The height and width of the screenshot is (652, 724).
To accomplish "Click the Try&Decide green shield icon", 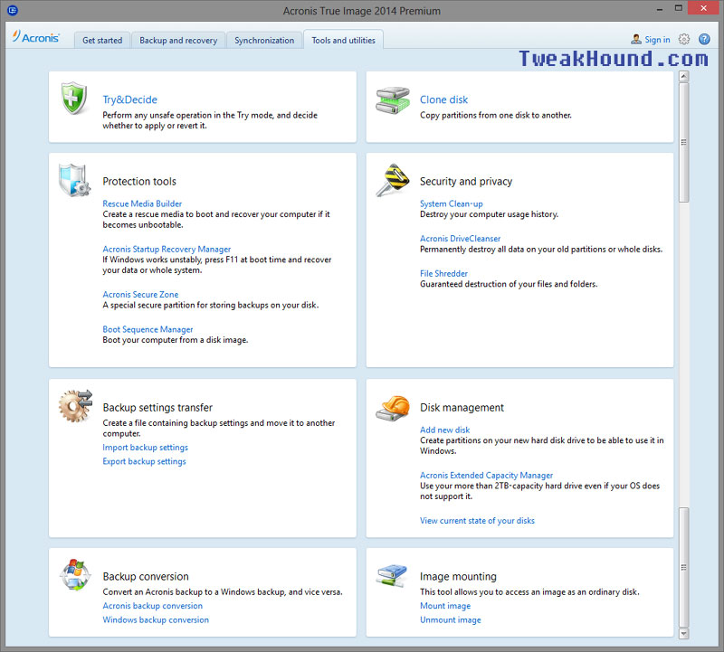I will point(74,99).
